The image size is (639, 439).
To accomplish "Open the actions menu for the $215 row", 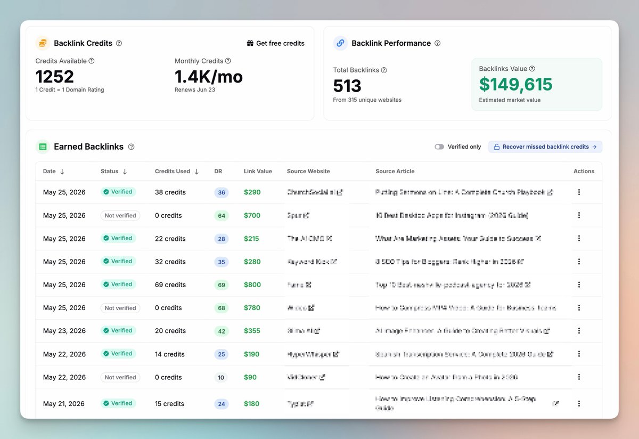I will click(579, 238).
